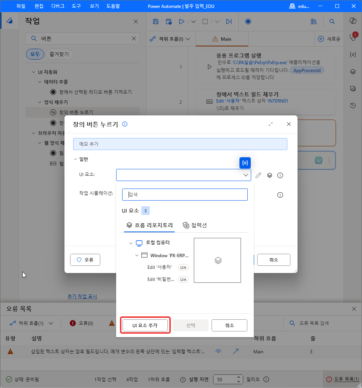Close the 작업 actions pane
Screen dimensions: 362x388
[x=136, y=21]
